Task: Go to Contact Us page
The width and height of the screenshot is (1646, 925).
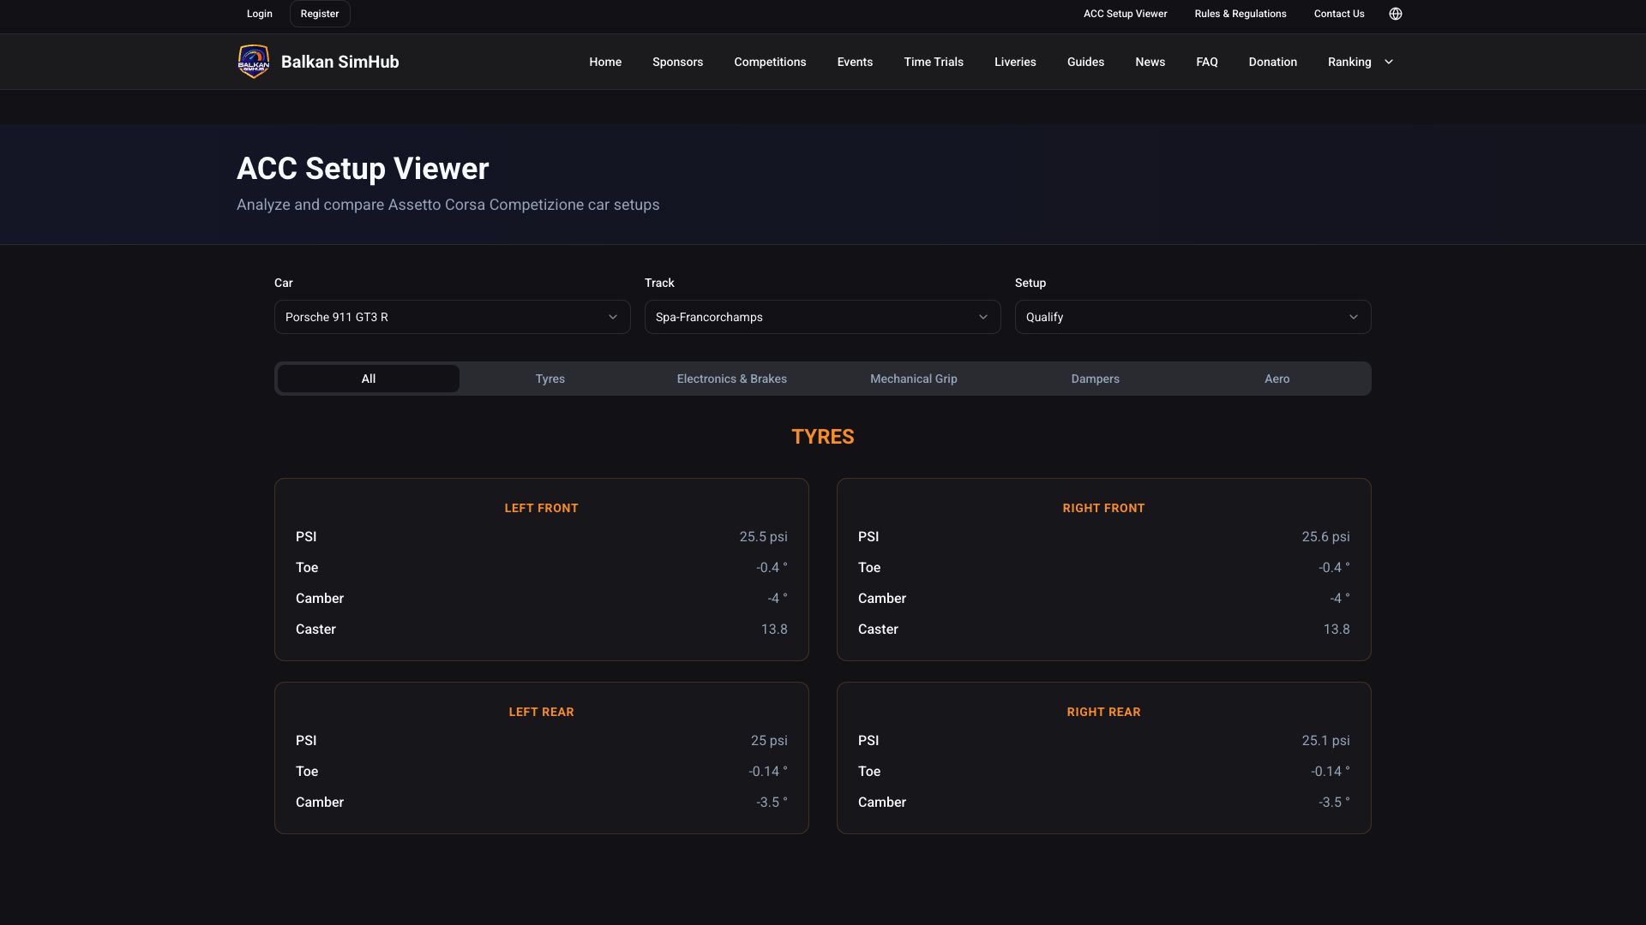Action: [1338, 14]
